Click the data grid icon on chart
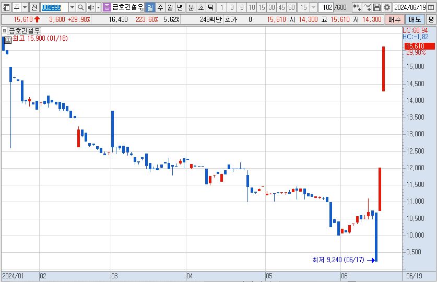The width and height of the screenshot is (437, 282). [8, 40]
